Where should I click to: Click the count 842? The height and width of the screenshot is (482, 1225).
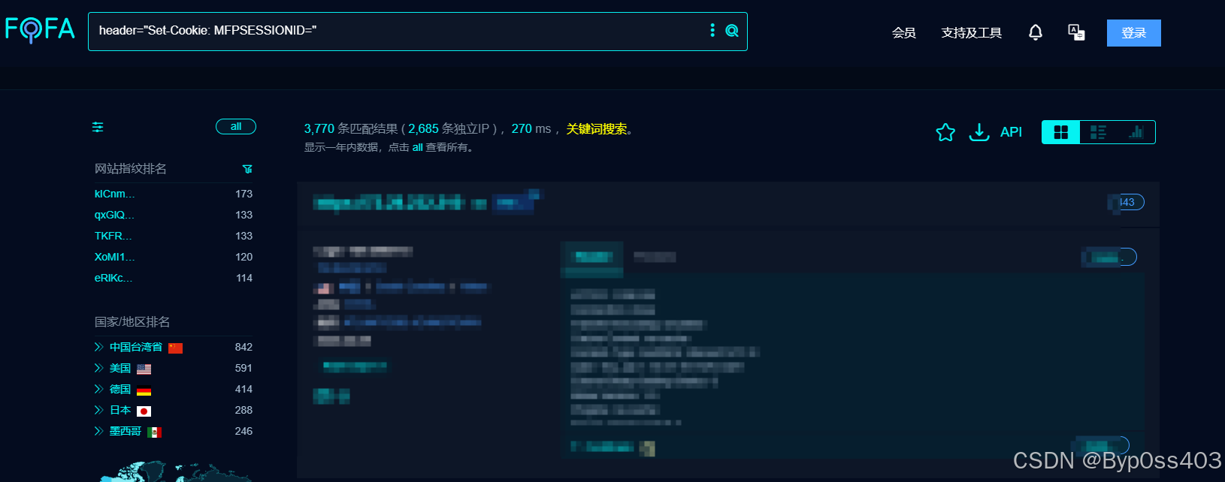click(243, 347)
